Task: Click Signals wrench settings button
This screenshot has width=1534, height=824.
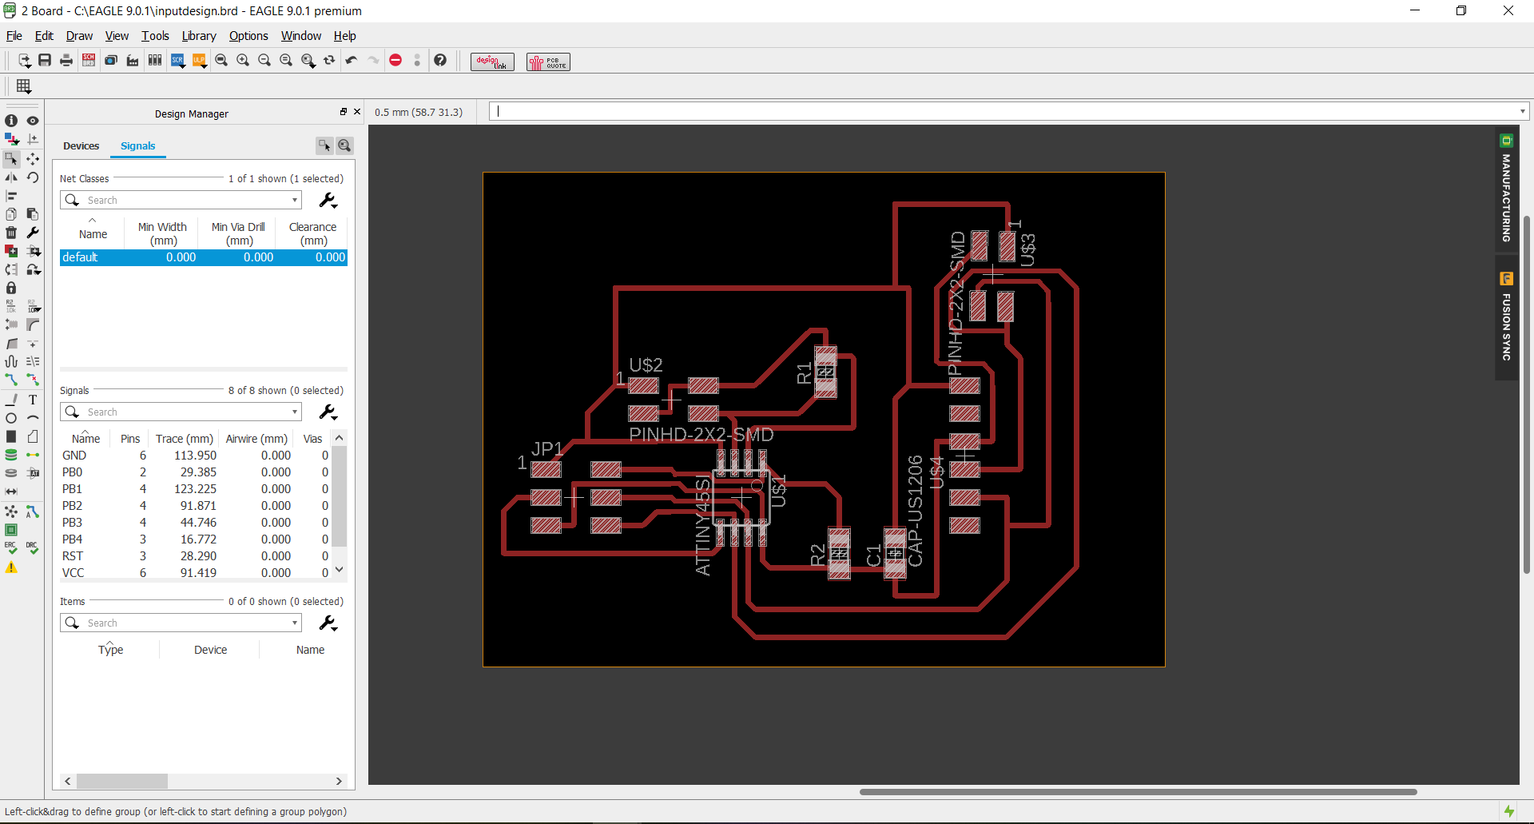Action: [x=328, y=412]
